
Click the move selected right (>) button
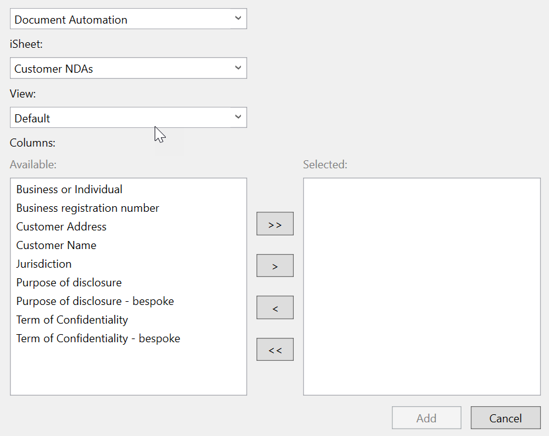coord(274,266)
